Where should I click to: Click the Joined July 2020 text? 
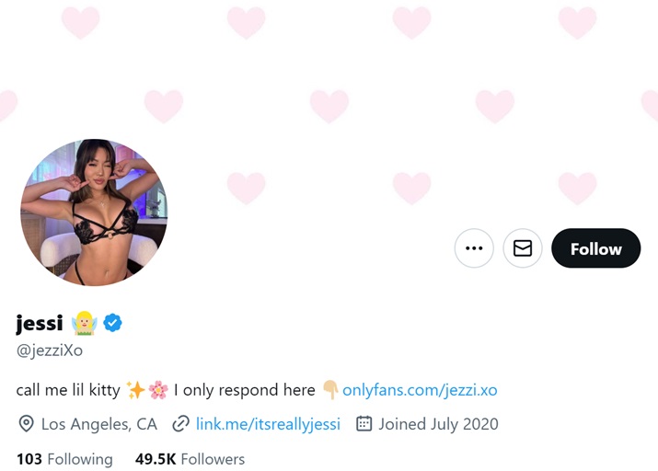pos(438,424)
